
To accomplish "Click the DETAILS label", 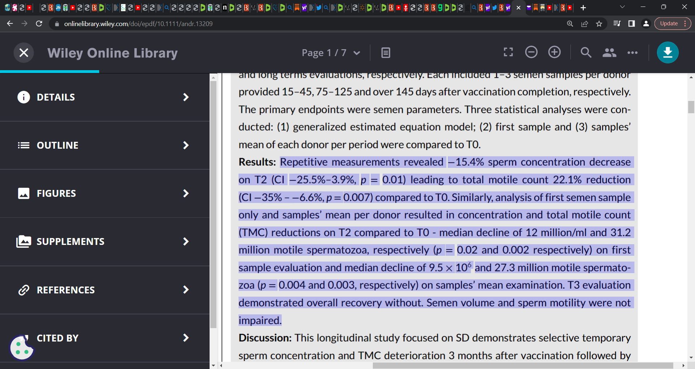I will [56, 97].
